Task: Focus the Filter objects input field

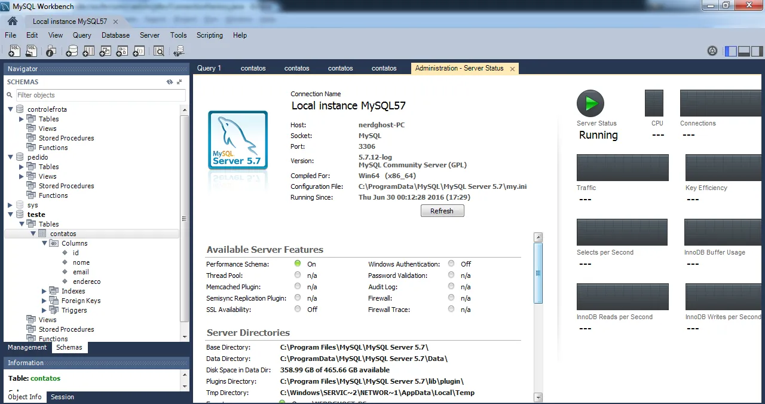Action: click(x=100, y=95)
